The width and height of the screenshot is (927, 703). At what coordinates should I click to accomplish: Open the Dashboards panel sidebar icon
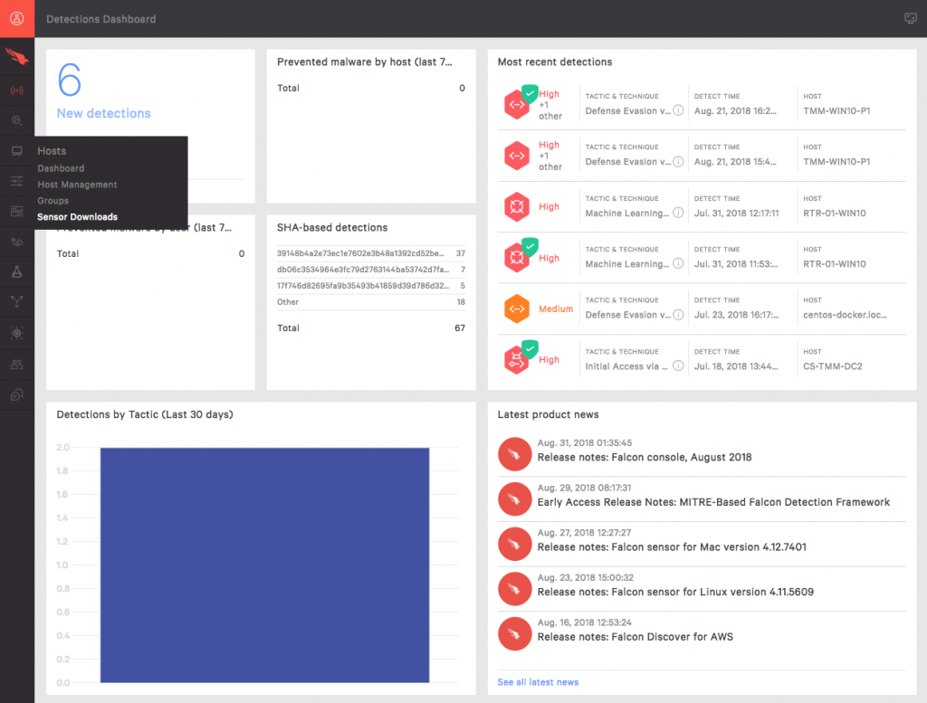click(x=17, y=212)
